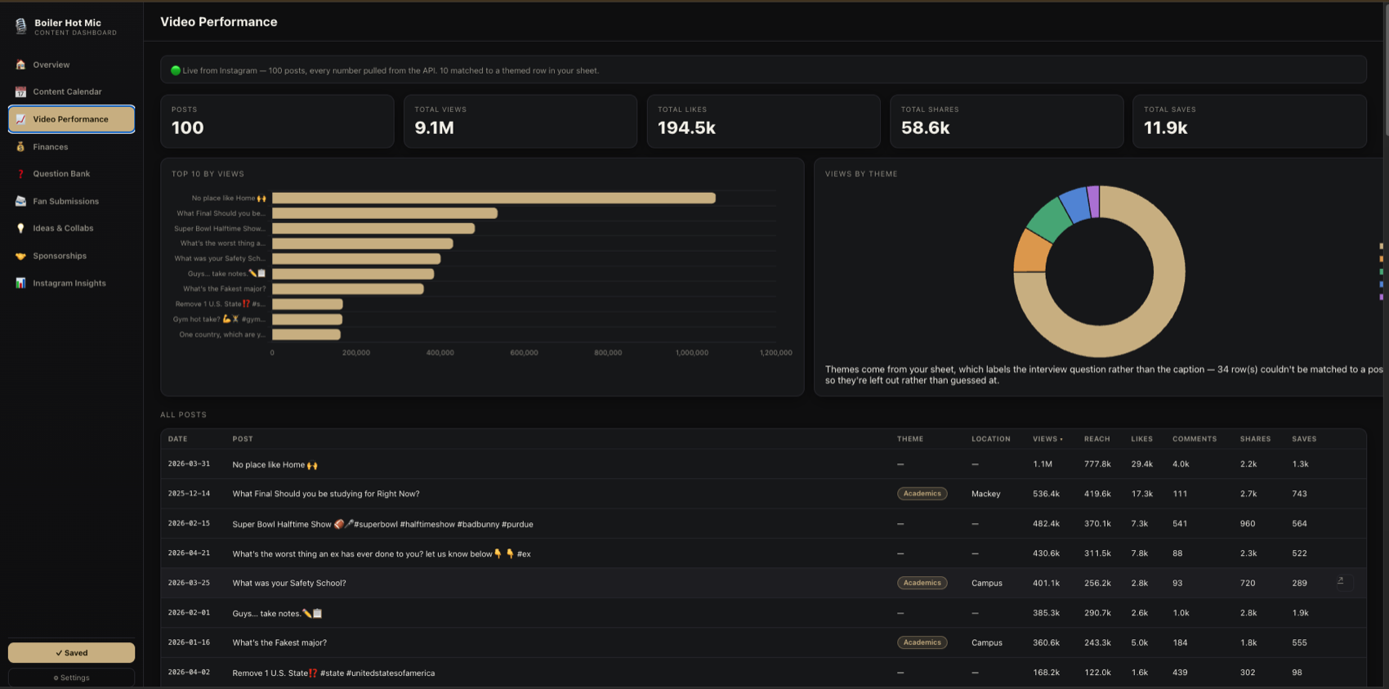Sort table by Views column header

pos(1047,439)
